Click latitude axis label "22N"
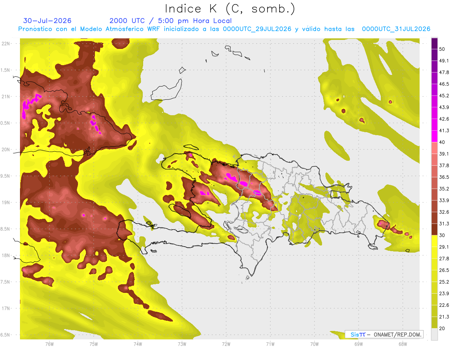This screenshot has height=349, width=452. (x=6, y=44)
